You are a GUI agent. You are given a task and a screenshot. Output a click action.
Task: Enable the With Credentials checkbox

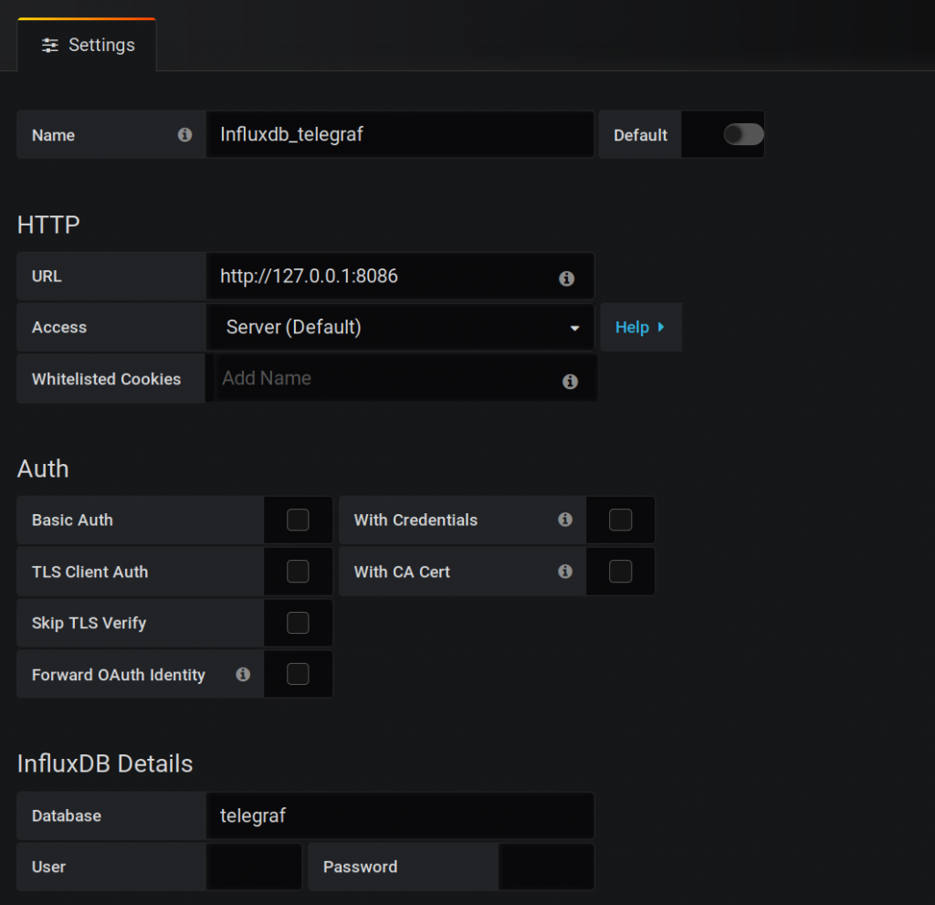(x=620, y=520)
